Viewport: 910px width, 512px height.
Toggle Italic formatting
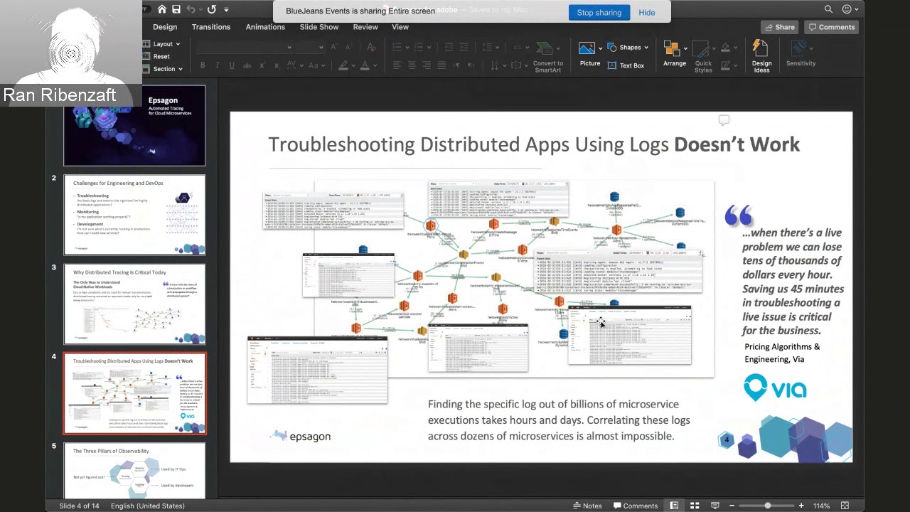(218, 65)
